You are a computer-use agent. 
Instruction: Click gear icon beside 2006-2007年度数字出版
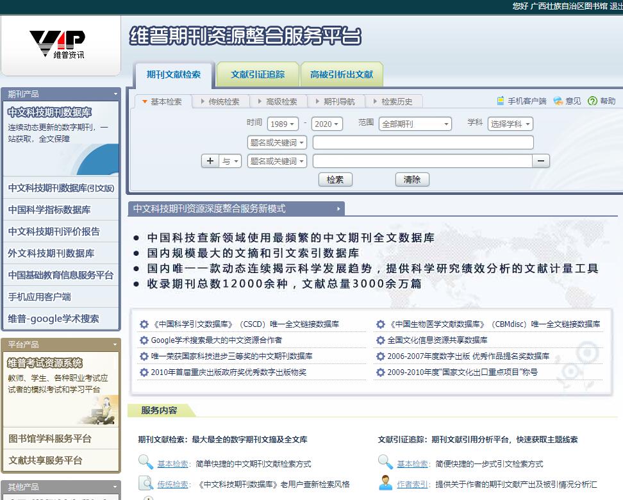tap(381, 356)
